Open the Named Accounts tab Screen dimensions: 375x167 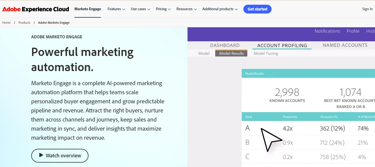point(345,45)
